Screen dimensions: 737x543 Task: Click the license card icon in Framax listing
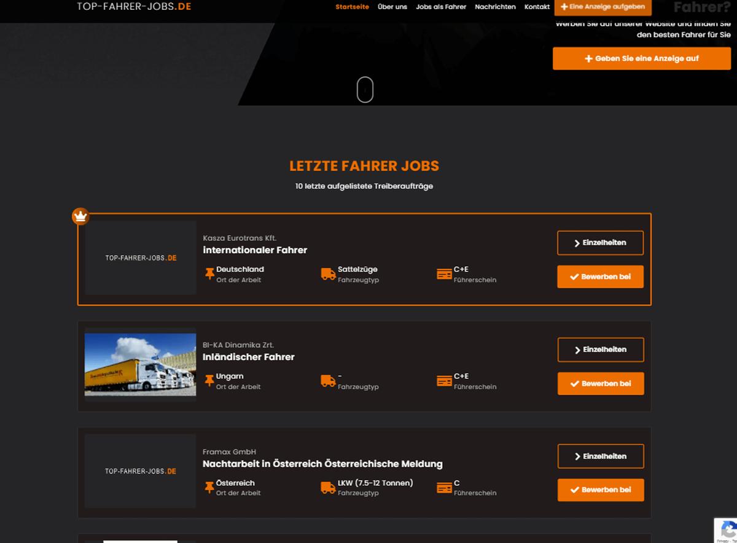click(x=444, y=488)
